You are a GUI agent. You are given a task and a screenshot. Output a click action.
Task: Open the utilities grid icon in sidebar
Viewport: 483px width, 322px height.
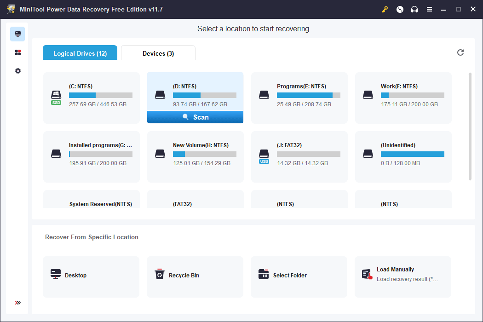[18, 52]
